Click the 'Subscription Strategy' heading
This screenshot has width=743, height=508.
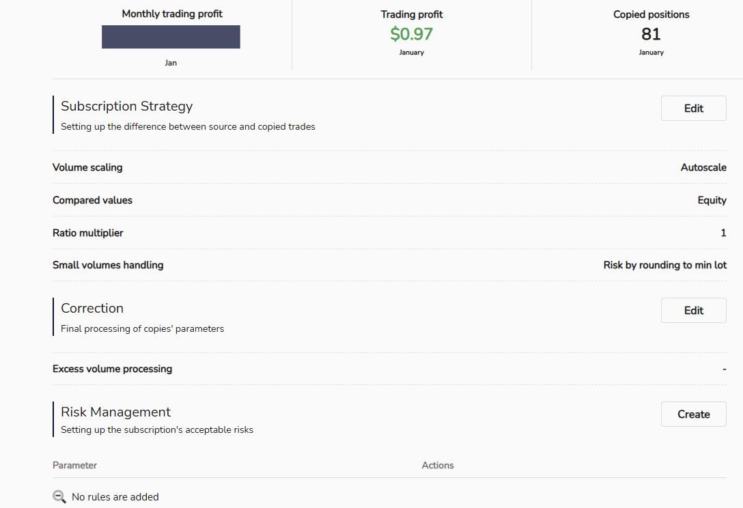pos(126,106)
